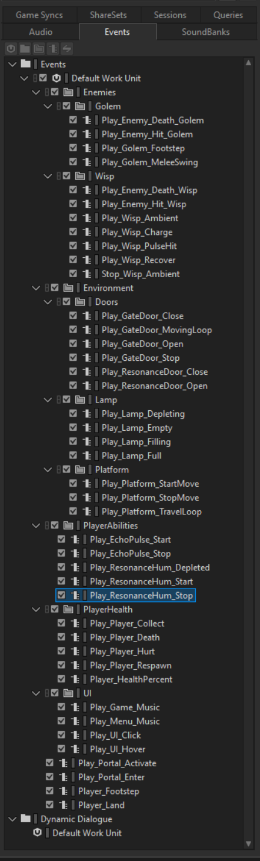Collapse the Events Default Work Unit node

(x=24, y=78)
